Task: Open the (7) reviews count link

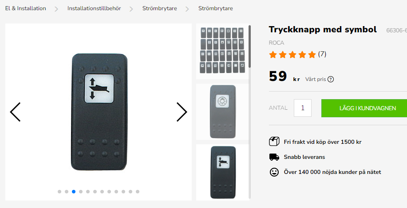Action: coord(322,54)
